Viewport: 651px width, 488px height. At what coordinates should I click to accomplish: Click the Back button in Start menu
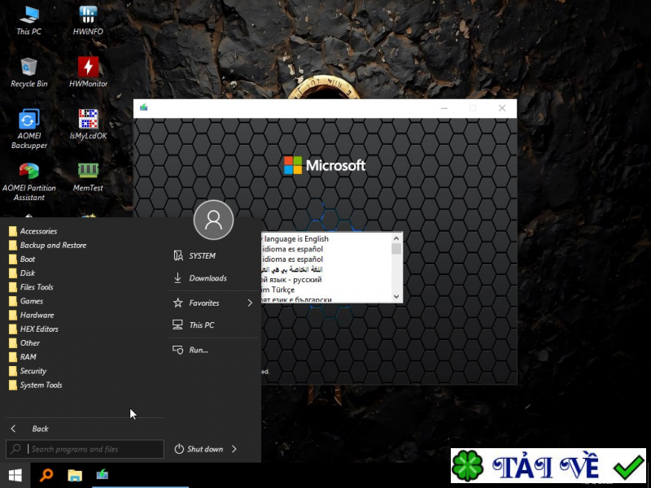point(40,429)
